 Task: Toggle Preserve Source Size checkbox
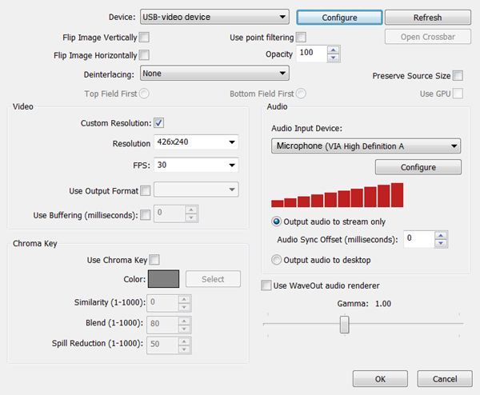click(x=458, y=76)
